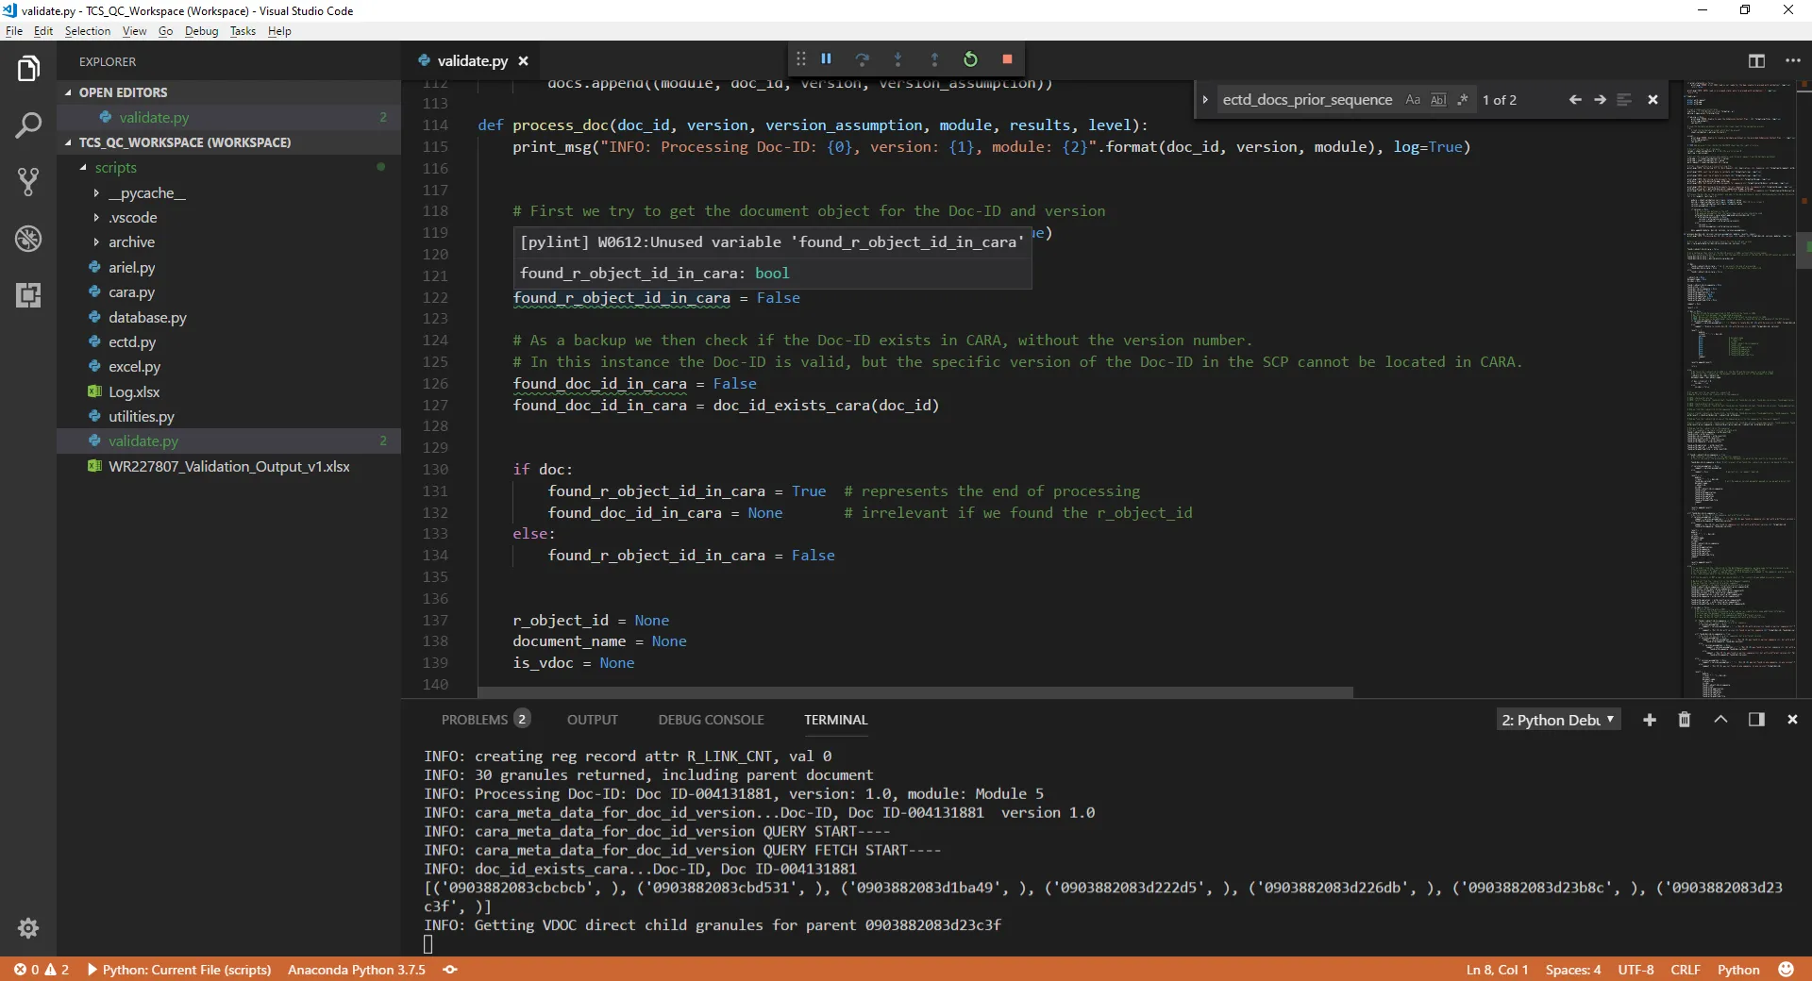Image resolution: width=1812 pixels, height=981 pixels.
Task: Restart the debugging session
Action: pos(970,59)
